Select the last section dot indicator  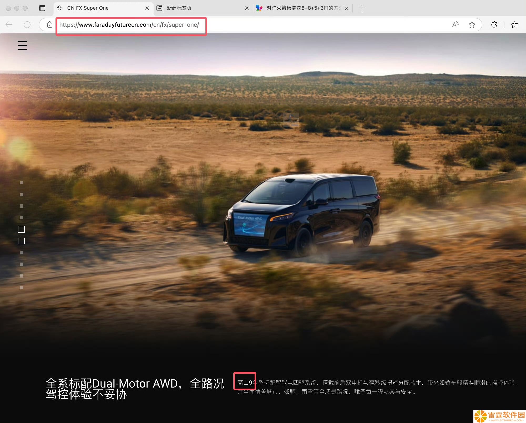click(21, 288)
